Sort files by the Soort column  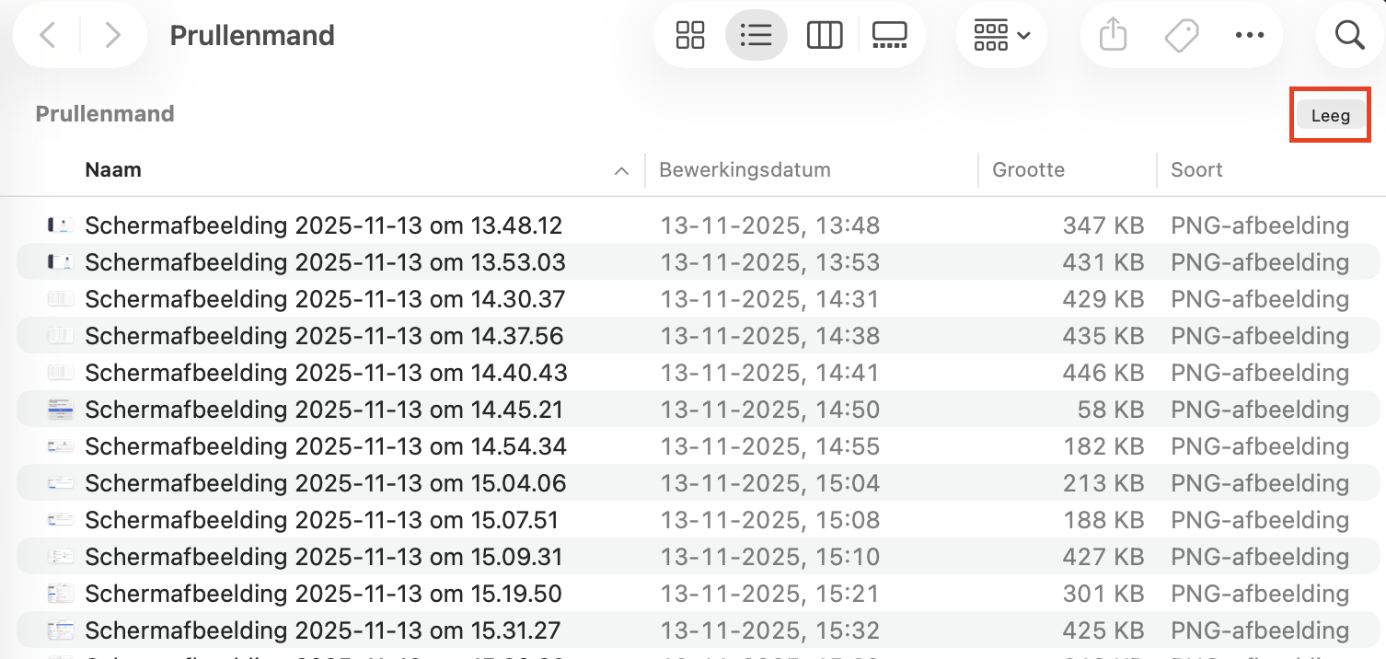(1195, 169)
